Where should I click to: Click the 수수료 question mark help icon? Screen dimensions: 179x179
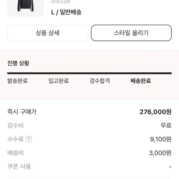(x=29, y=139)
